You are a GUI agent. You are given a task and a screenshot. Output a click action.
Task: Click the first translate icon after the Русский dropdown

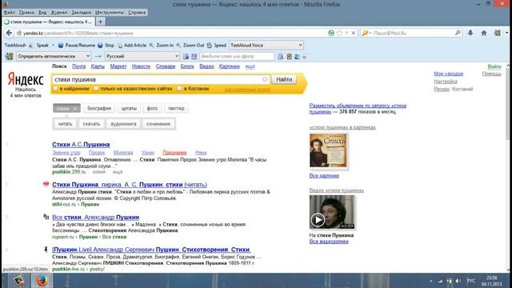[x=186, y=57]
